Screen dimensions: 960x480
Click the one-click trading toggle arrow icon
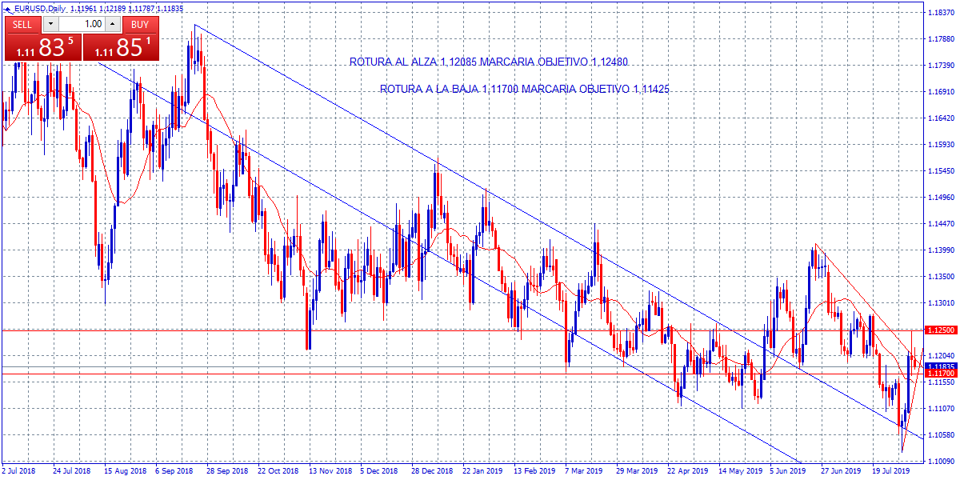pyautogui.click(x=8, y=8)
